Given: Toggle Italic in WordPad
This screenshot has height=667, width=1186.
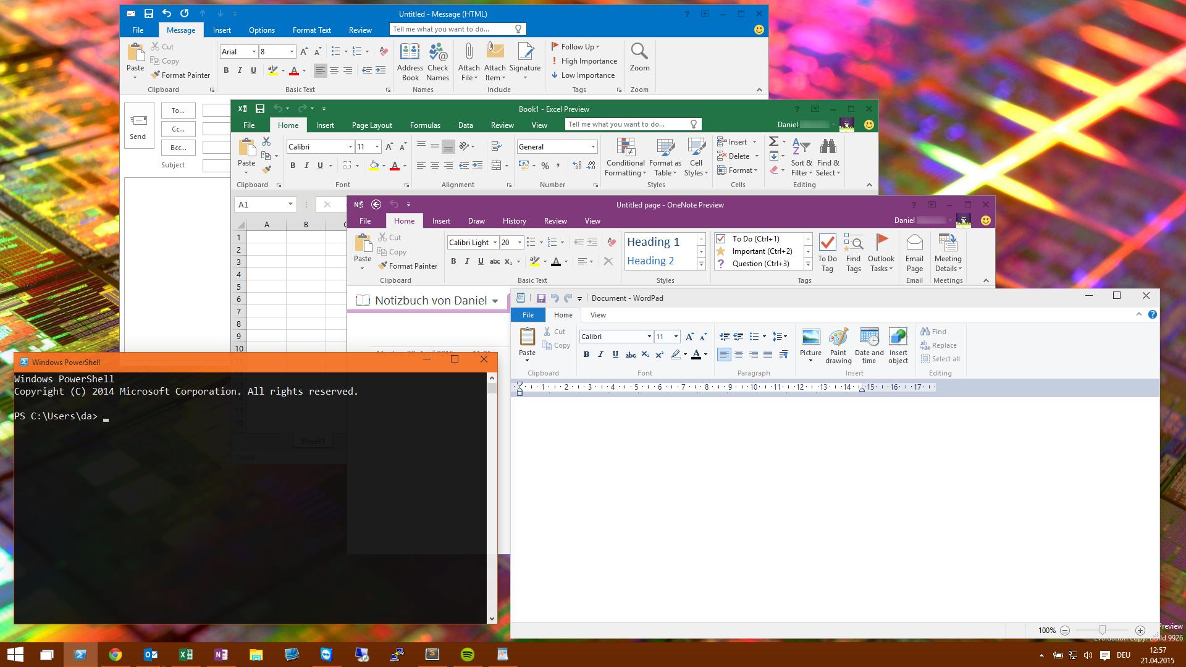Looking at the screenshot, I should tap(600, 354).
